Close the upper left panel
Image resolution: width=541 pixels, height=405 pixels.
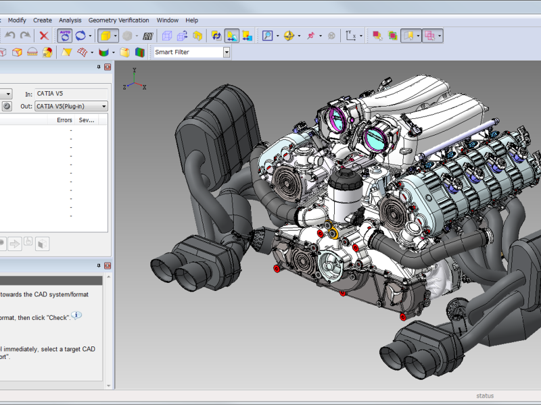[x=107, y=67]
